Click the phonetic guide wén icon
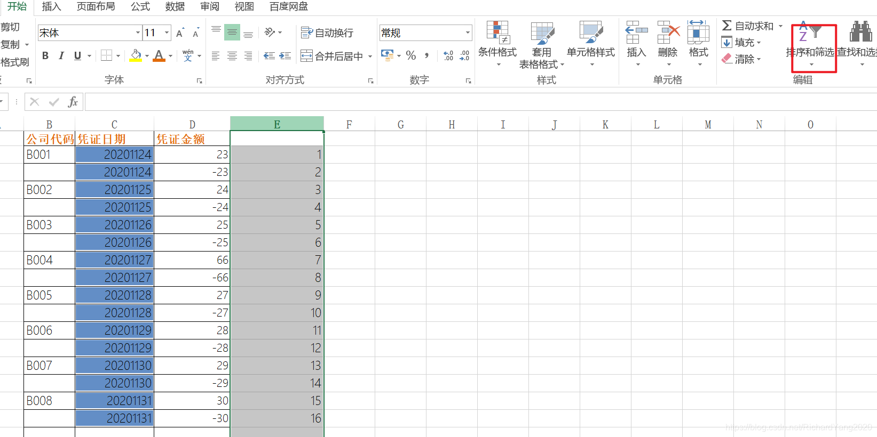 pos(188,56)
